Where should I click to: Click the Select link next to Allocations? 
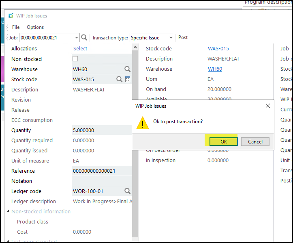click(80, 49)
